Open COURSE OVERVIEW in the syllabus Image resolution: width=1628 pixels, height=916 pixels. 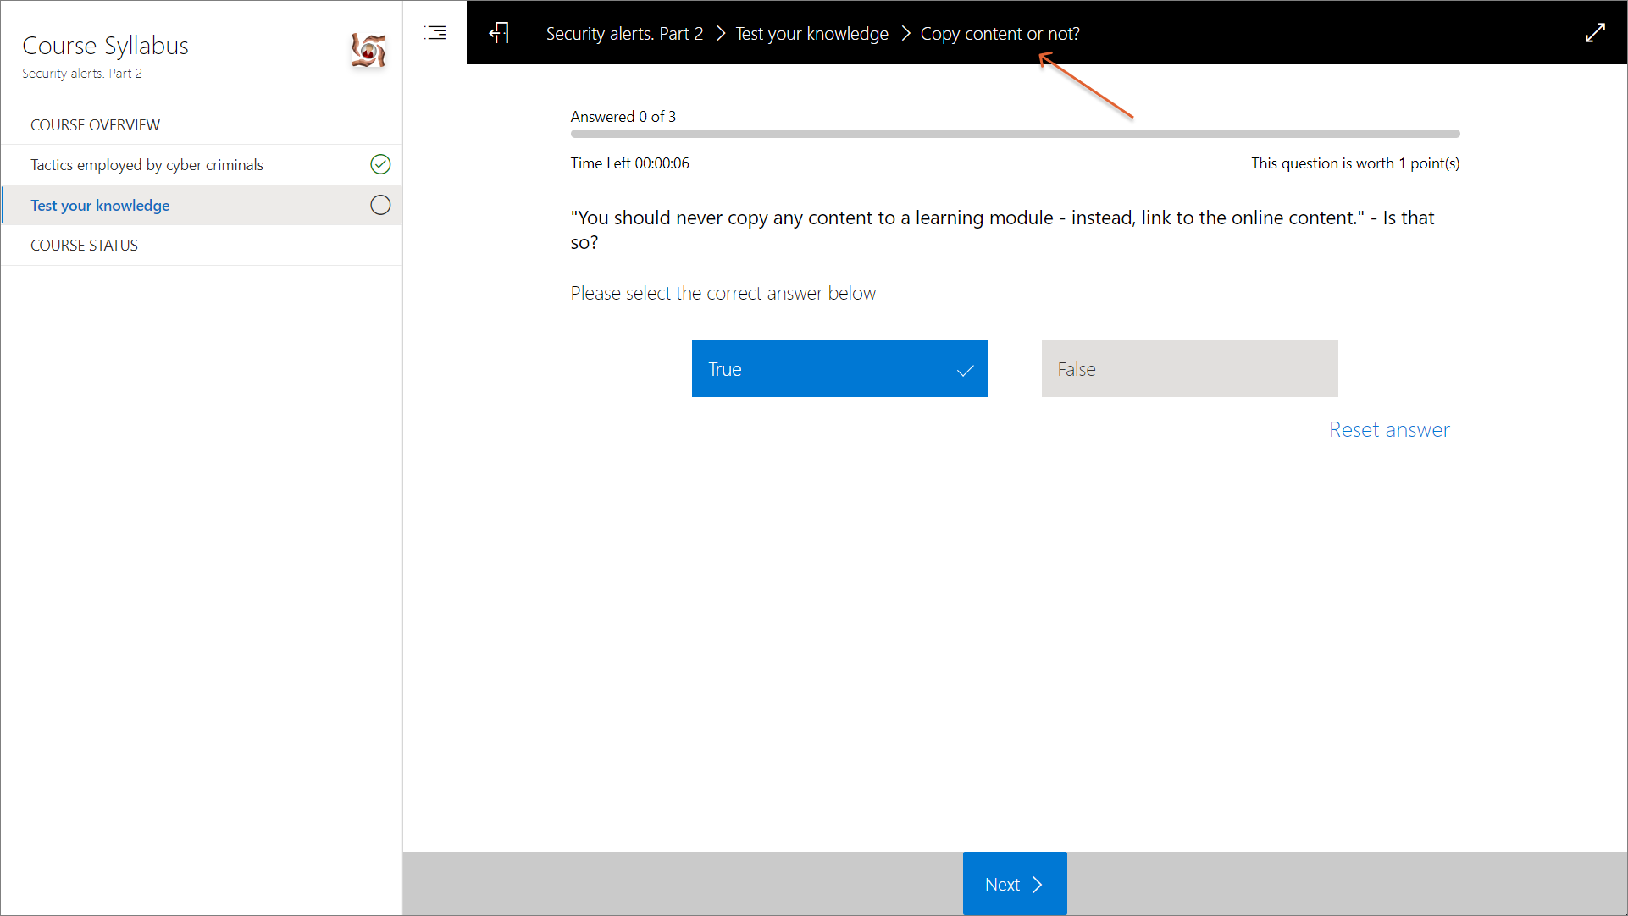(x=95, y=124)
